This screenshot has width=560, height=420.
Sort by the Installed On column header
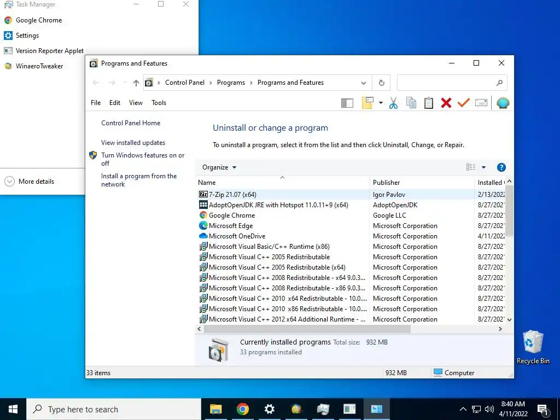point(491,183)
